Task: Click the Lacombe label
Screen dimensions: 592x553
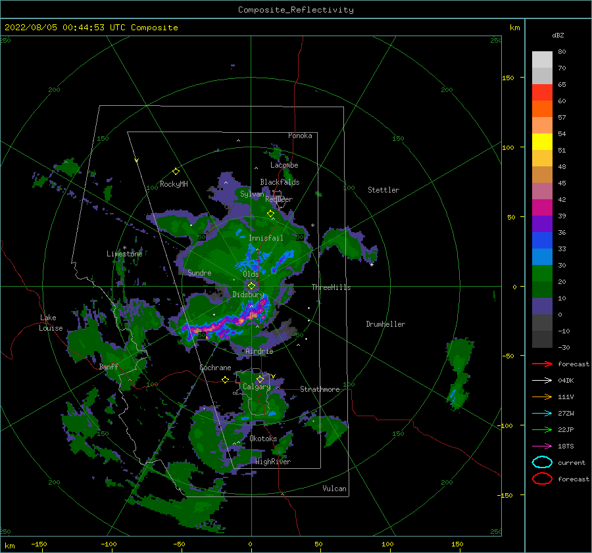Action: 284,165
